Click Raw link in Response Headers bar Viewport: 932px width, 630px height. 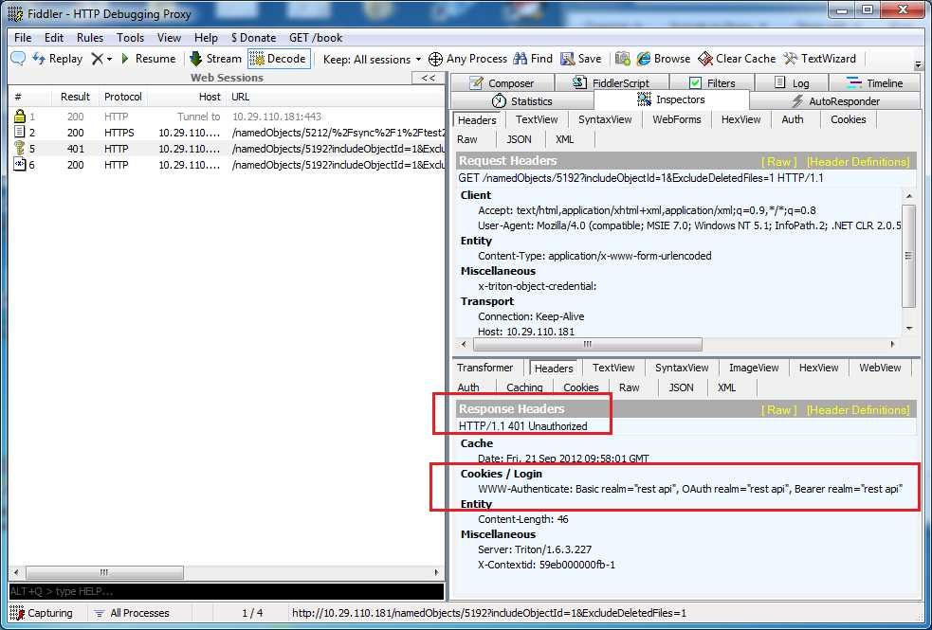778,409
